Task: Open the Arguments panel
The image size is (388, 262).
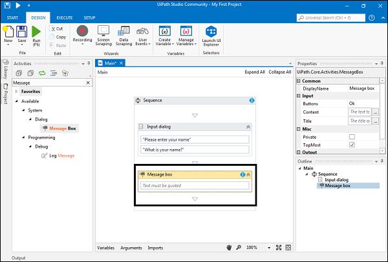Action: (x=131, y=248)
